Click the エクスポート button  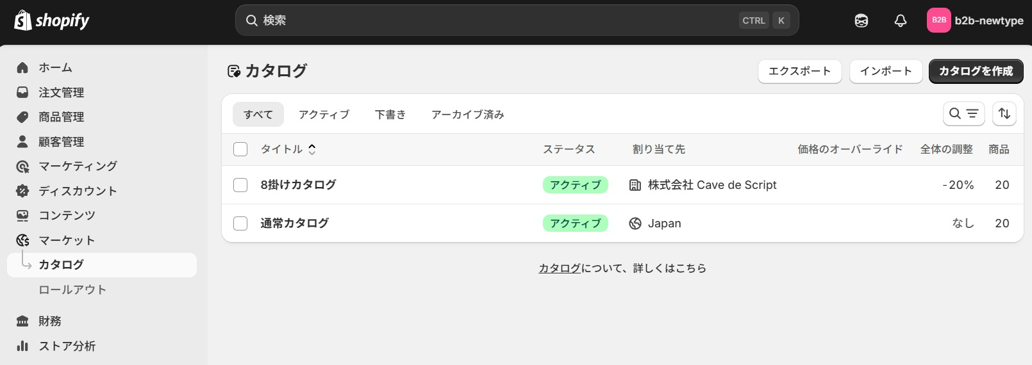[x=799, y=71]
